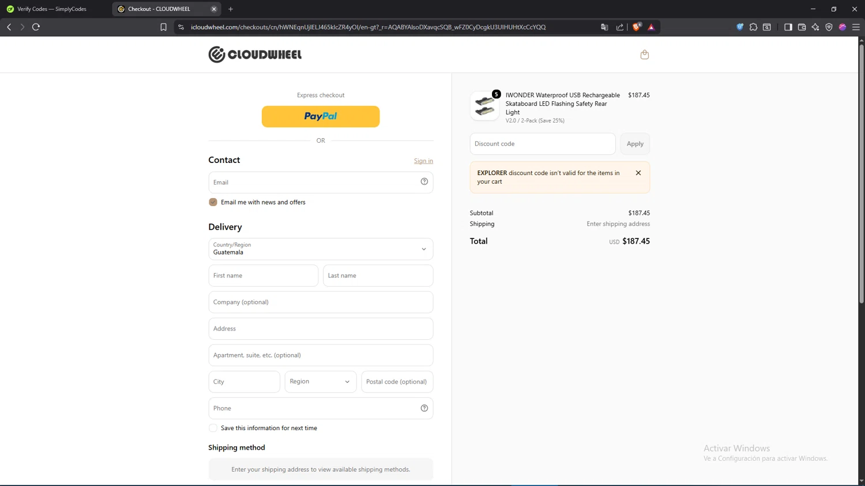Click the Email field help icon
865x486 pixels.
424,181
